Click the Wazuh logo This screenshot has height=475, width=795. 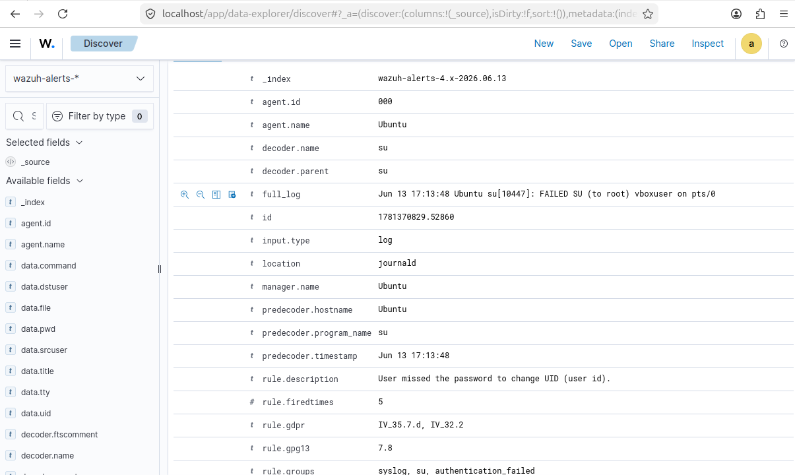(47, 44)
